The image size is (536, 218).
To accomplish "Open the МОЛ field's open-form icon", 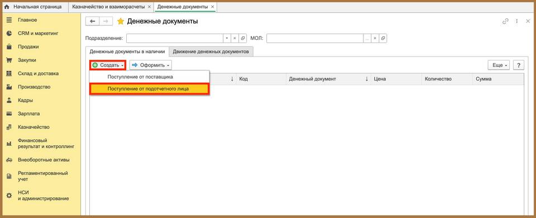I will point(383,39).
